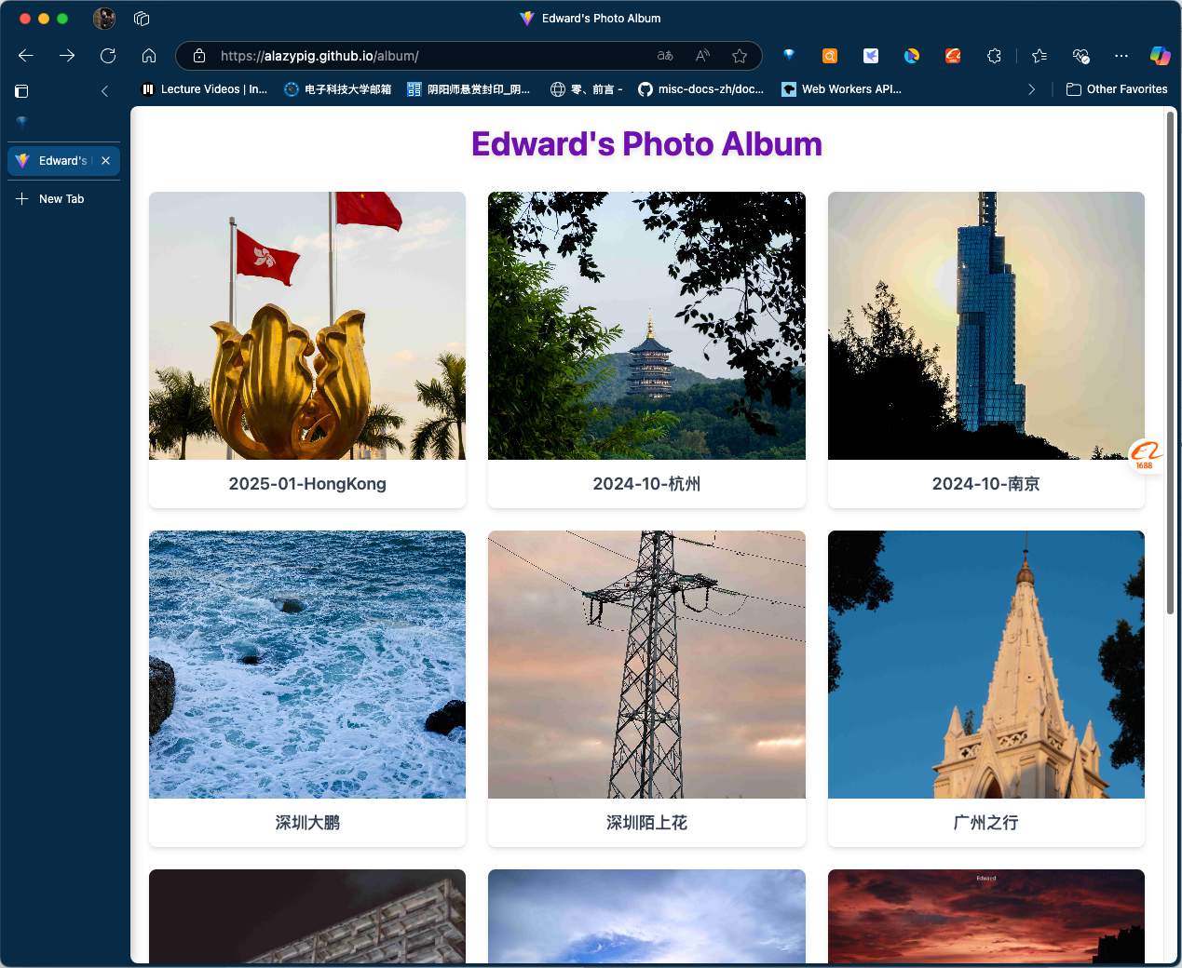
Task: Open the white bird extension icon
Action: (x=871, y=56)
